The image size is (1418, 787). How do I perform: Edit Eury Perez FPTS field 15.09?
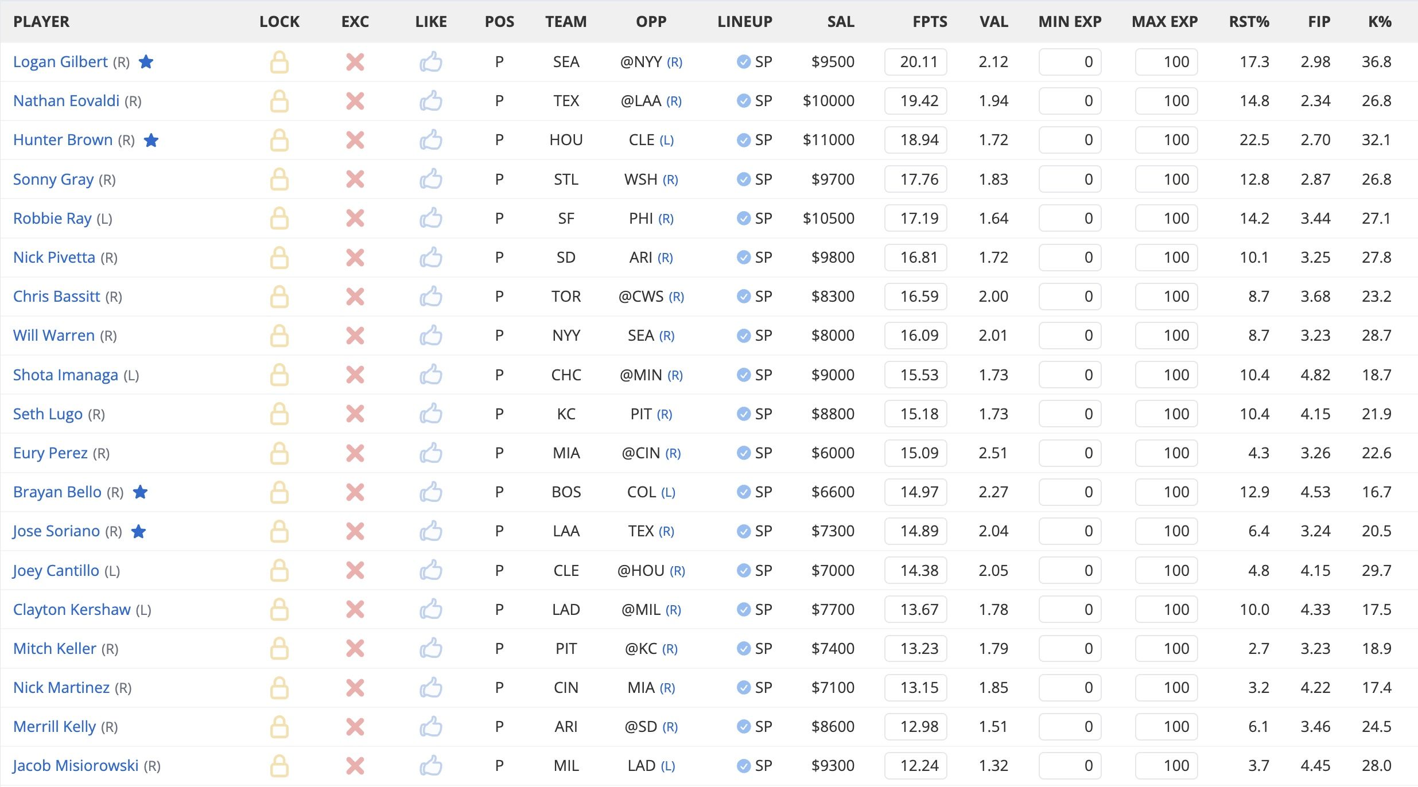(x=916, y=453)
